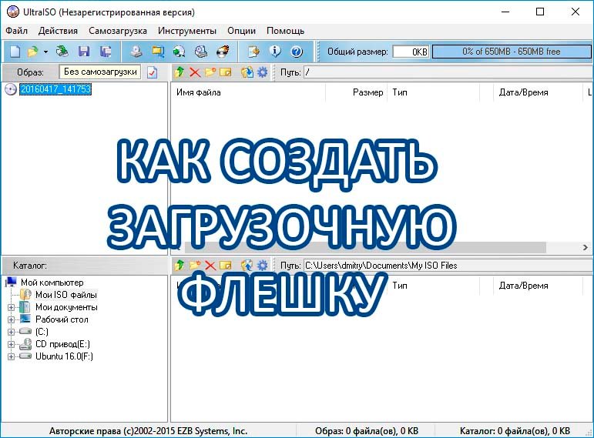Click Каталог: 0 файла(ов) status text
The image size is (594, 438).
pyautogui.click(x=515, y=431)
